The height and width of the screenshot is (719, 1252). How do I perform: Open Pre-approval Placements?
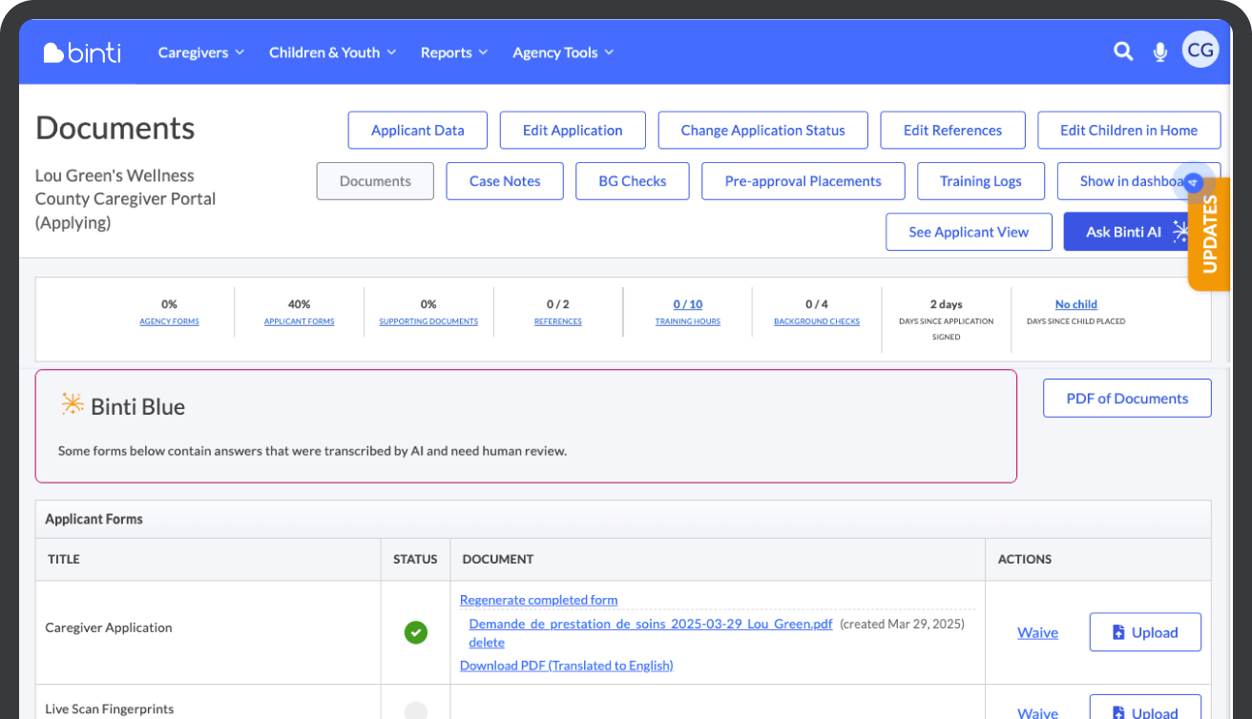pyautogui.click(x=803, y=181)
